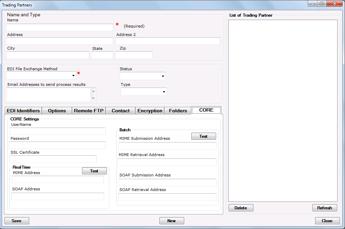Save the trading partner
The width and height of the screenshot is (345, 229).
pos(17,221)
